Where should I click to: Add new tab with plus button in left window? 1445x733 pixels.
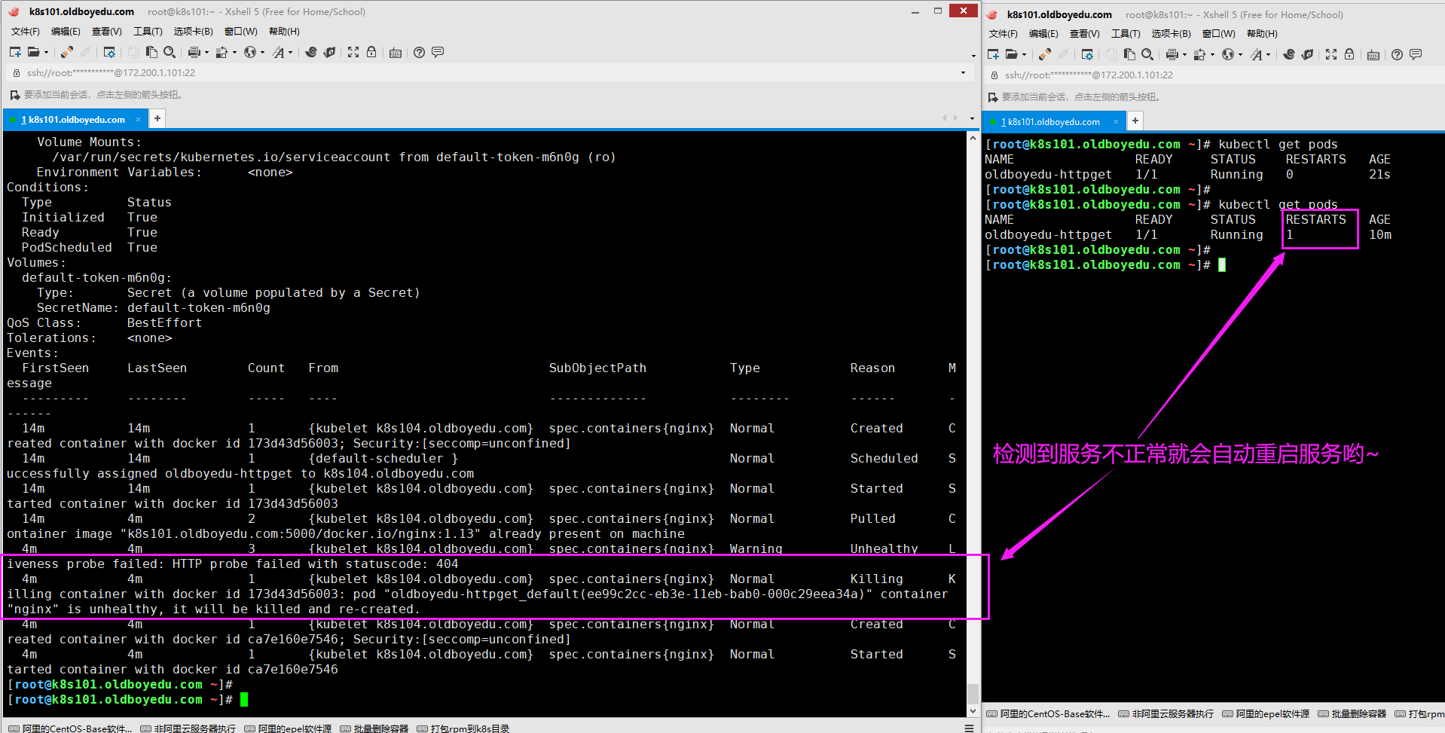(157, 118)
